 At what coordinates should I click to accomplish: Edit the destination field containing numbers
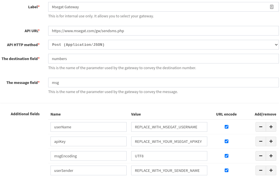[163, 59]
